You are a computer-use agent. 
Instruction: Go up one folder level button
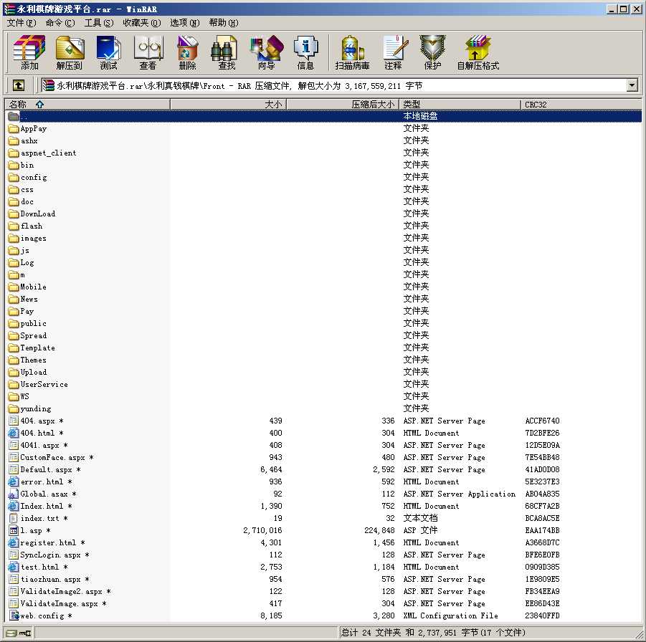(x=18, y=85)
